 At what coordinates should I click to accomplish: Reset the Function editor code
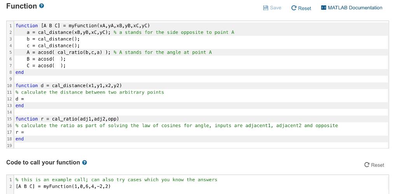[301, 8]
